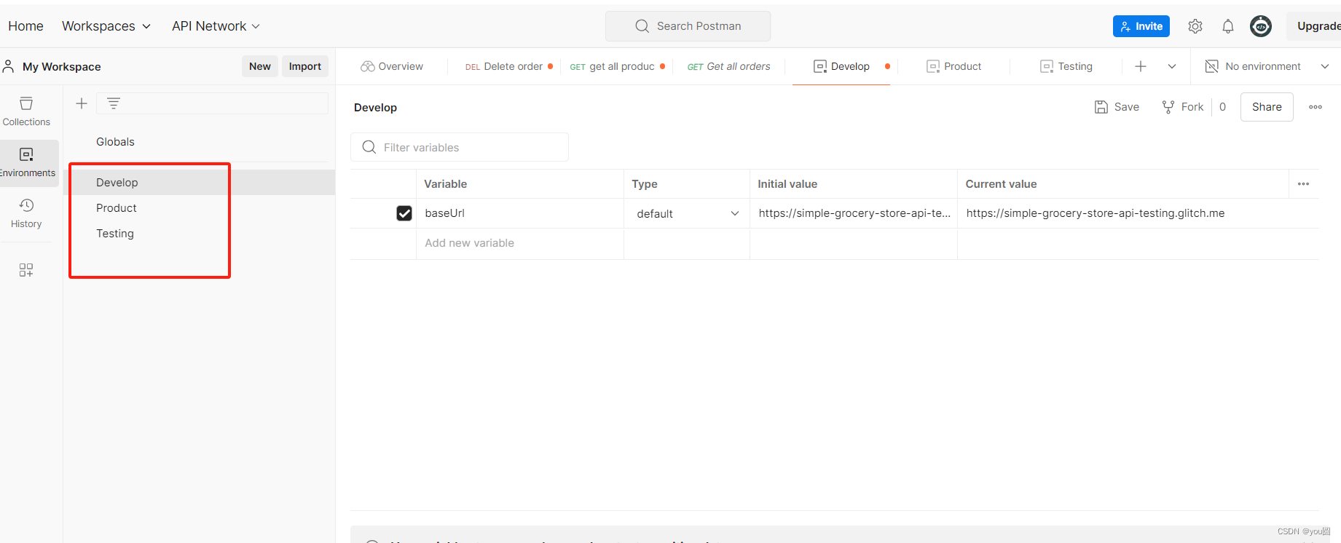Viewport: 1341px width, 543px height.
Task: Select the Globals environment entry
Action: tap(115, 142)
